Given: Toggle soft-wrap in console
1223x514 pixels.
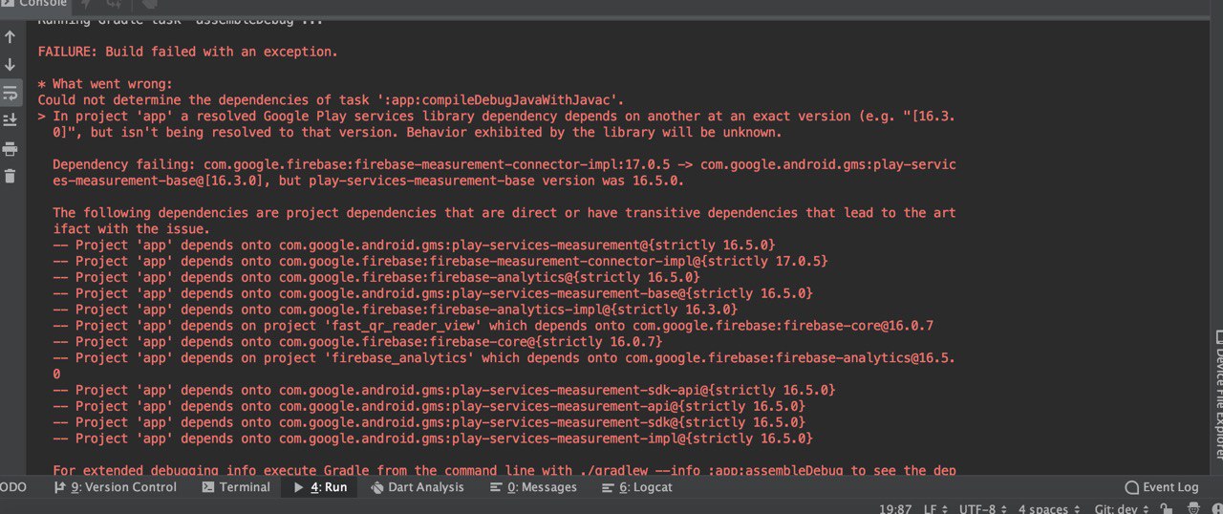Looking at the screenshot, I should pos(11,93).
